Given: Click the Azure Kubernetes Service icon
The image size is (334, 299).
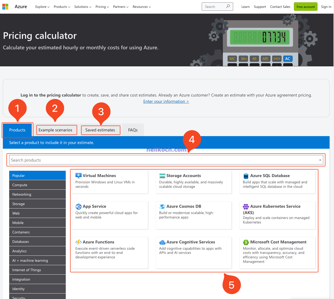Looking at the screenshot, I should pos(246,206).
